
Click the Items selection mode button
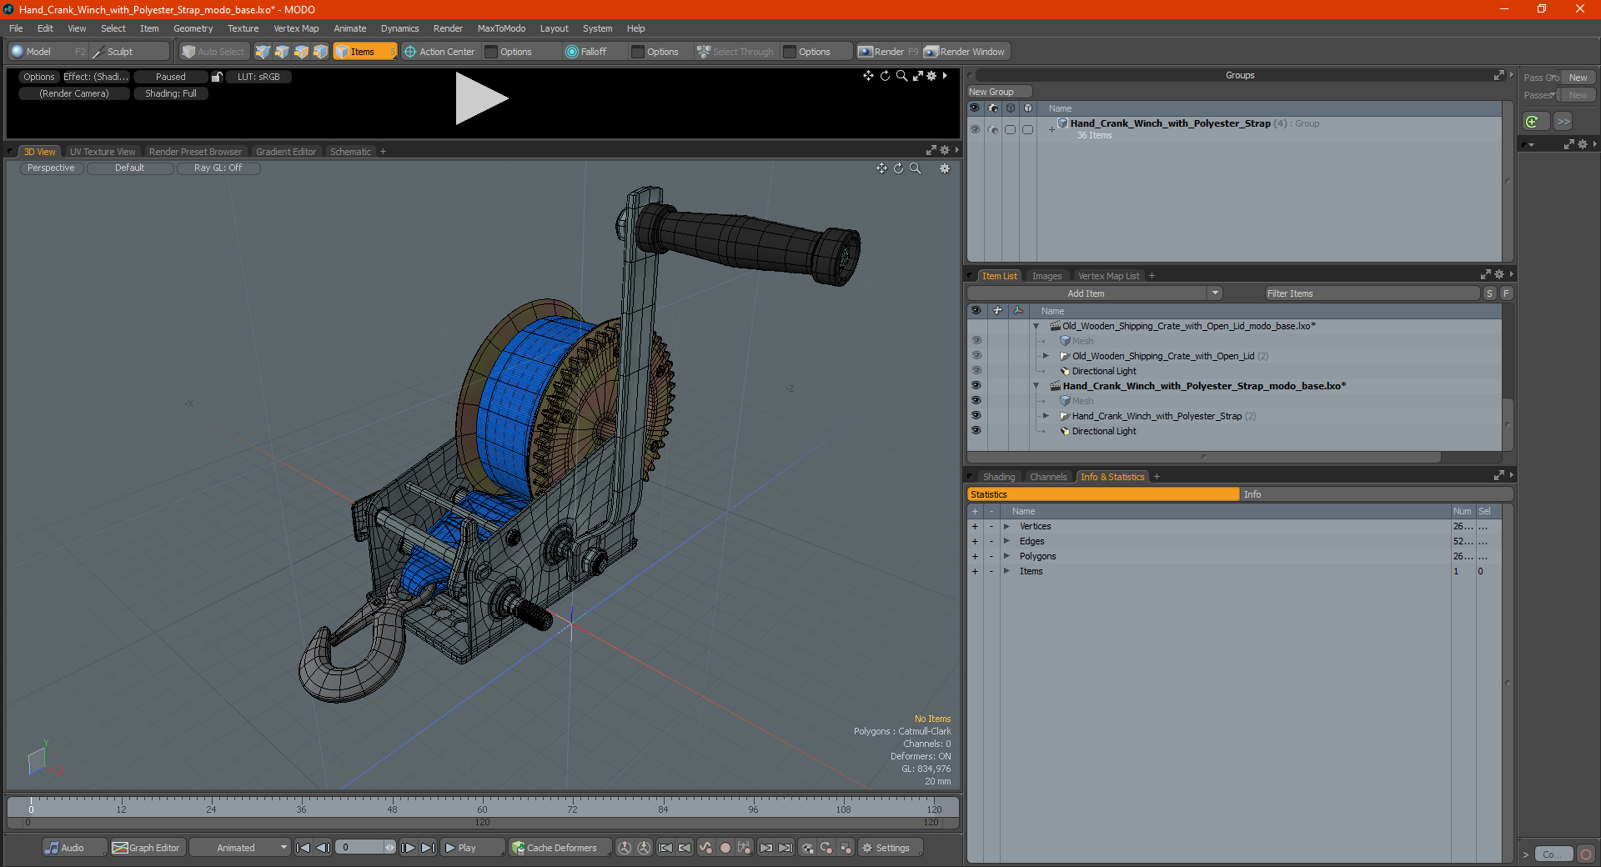click(364, 52)
